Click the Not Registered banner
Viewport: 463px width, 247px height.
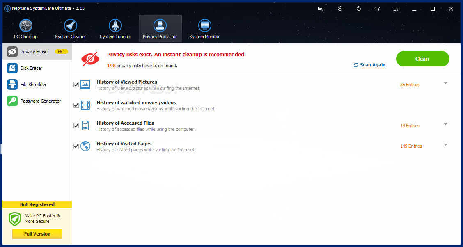coord(37,204)
